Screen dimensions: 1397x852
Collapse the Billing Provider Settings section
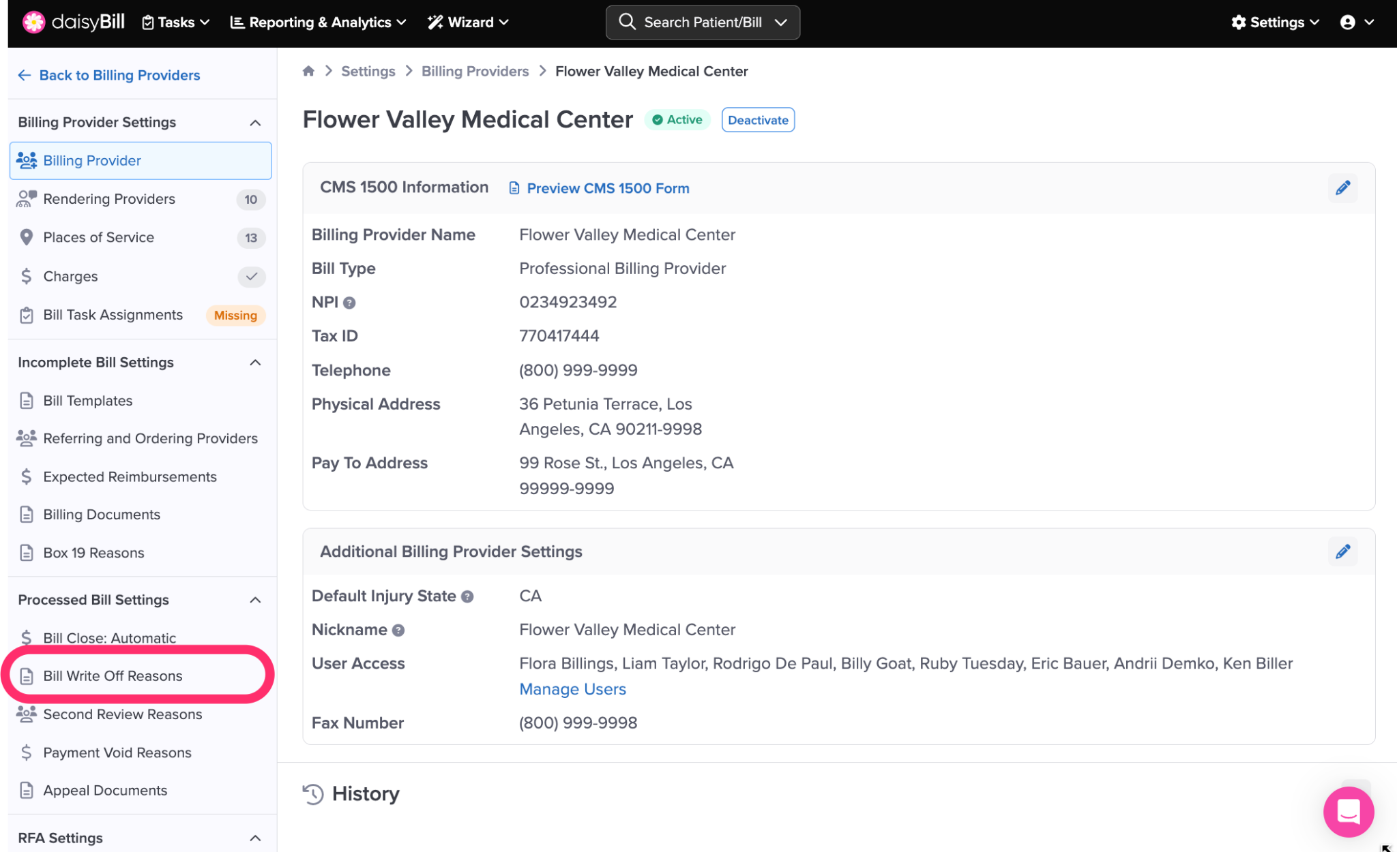point(255,123)
